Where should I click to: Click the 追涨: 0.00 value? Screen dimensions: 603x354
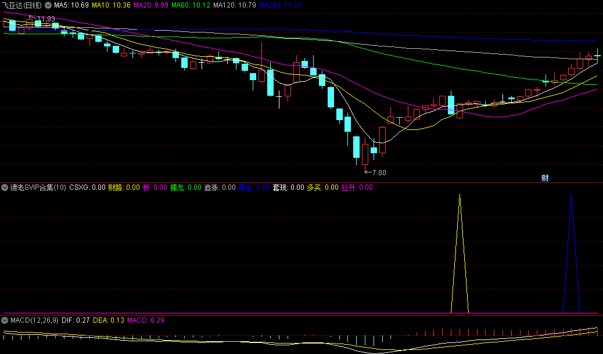coord(220,187)
